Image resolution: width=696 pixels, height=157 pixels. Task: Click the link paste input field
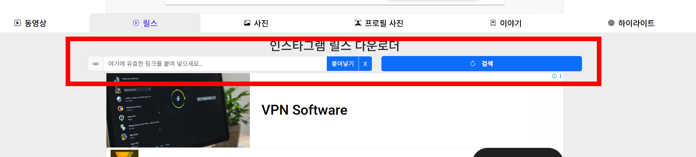point(215,64)
